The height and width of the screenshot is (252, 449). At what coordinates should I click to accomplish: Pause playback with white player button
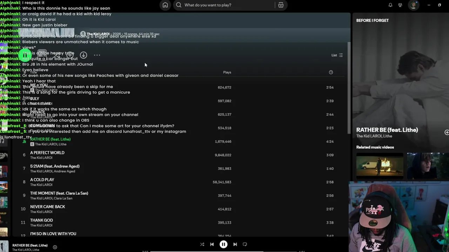coord(223,244)
